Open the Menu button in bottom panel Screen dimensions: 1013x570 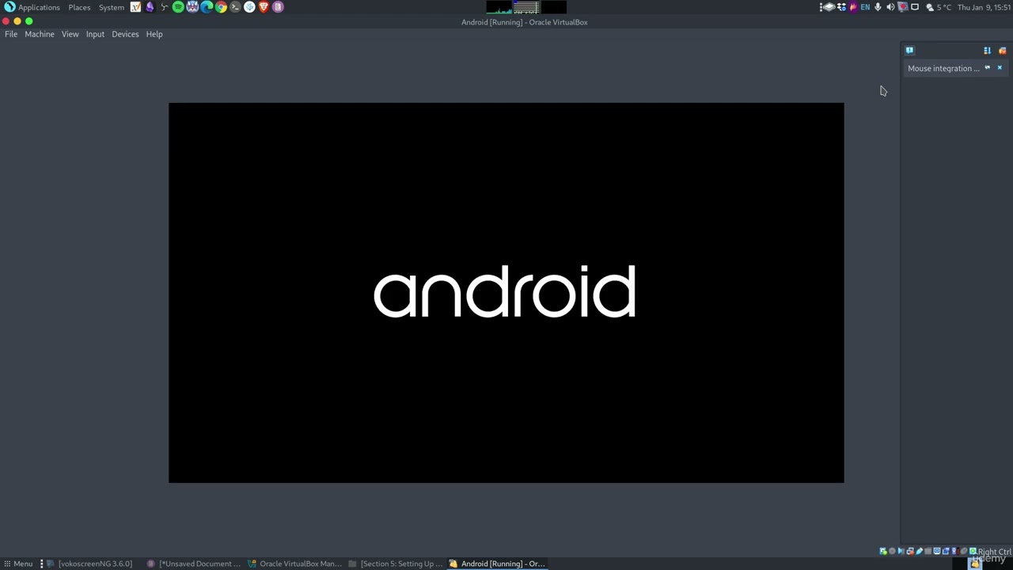pos(17,564)
